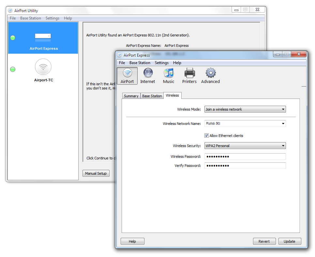Image resolution: width=315 pixels, height=257 pixels.
Task: Open File menu in AirPort Express window
Action: click(122, 63)
